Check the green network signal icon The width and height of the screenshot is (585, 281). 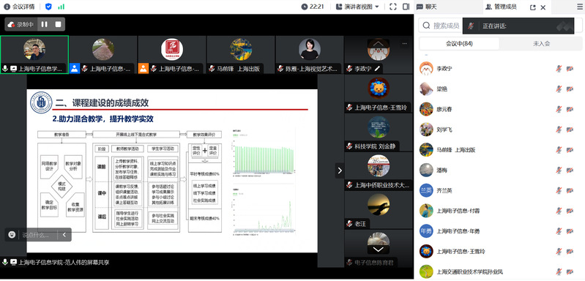tap(62, 7)
